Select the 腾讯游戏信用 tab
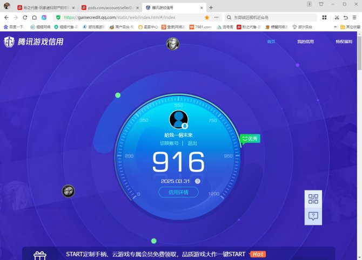 (175, 8)
